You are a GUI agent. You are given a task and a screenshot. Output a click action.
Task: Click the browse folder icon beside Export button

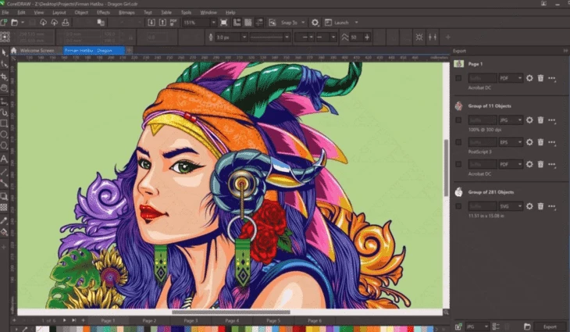527,327
